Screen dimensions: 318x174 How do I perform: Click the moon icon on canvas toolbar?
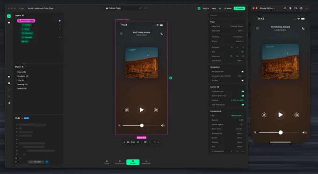162,33
